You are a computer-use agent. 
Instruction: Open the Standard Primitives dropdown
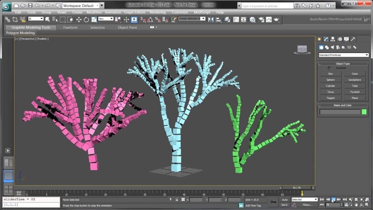(343, 55)
